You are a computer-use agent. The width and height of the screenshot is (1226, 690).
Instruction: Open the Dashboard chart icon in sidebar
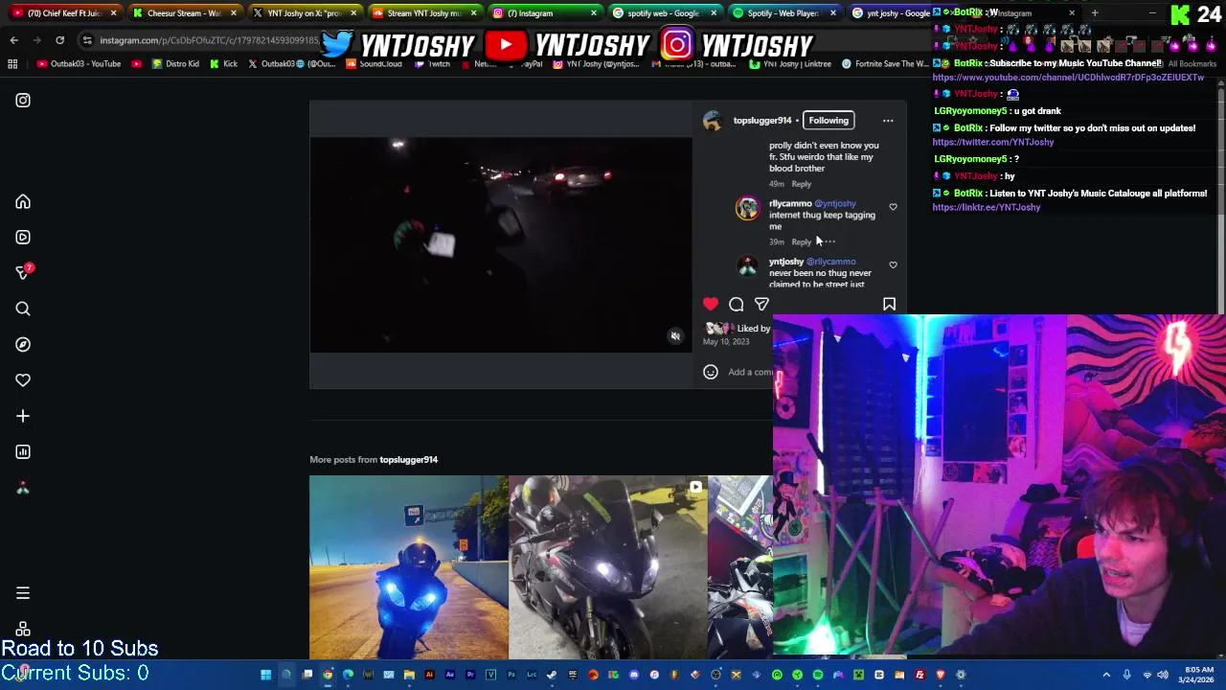point(23,452)
